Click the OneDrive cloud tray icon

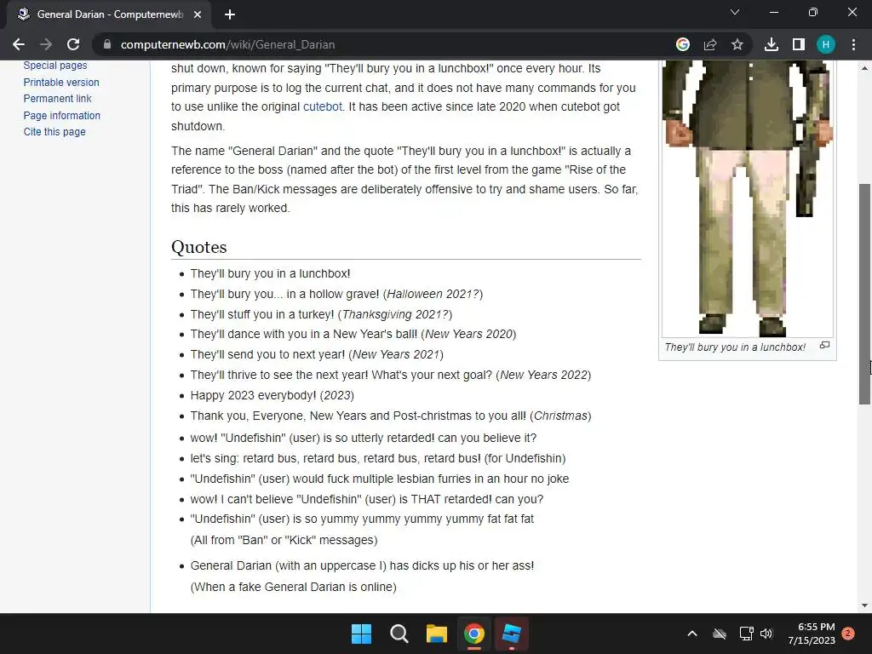tap(720, 634)
